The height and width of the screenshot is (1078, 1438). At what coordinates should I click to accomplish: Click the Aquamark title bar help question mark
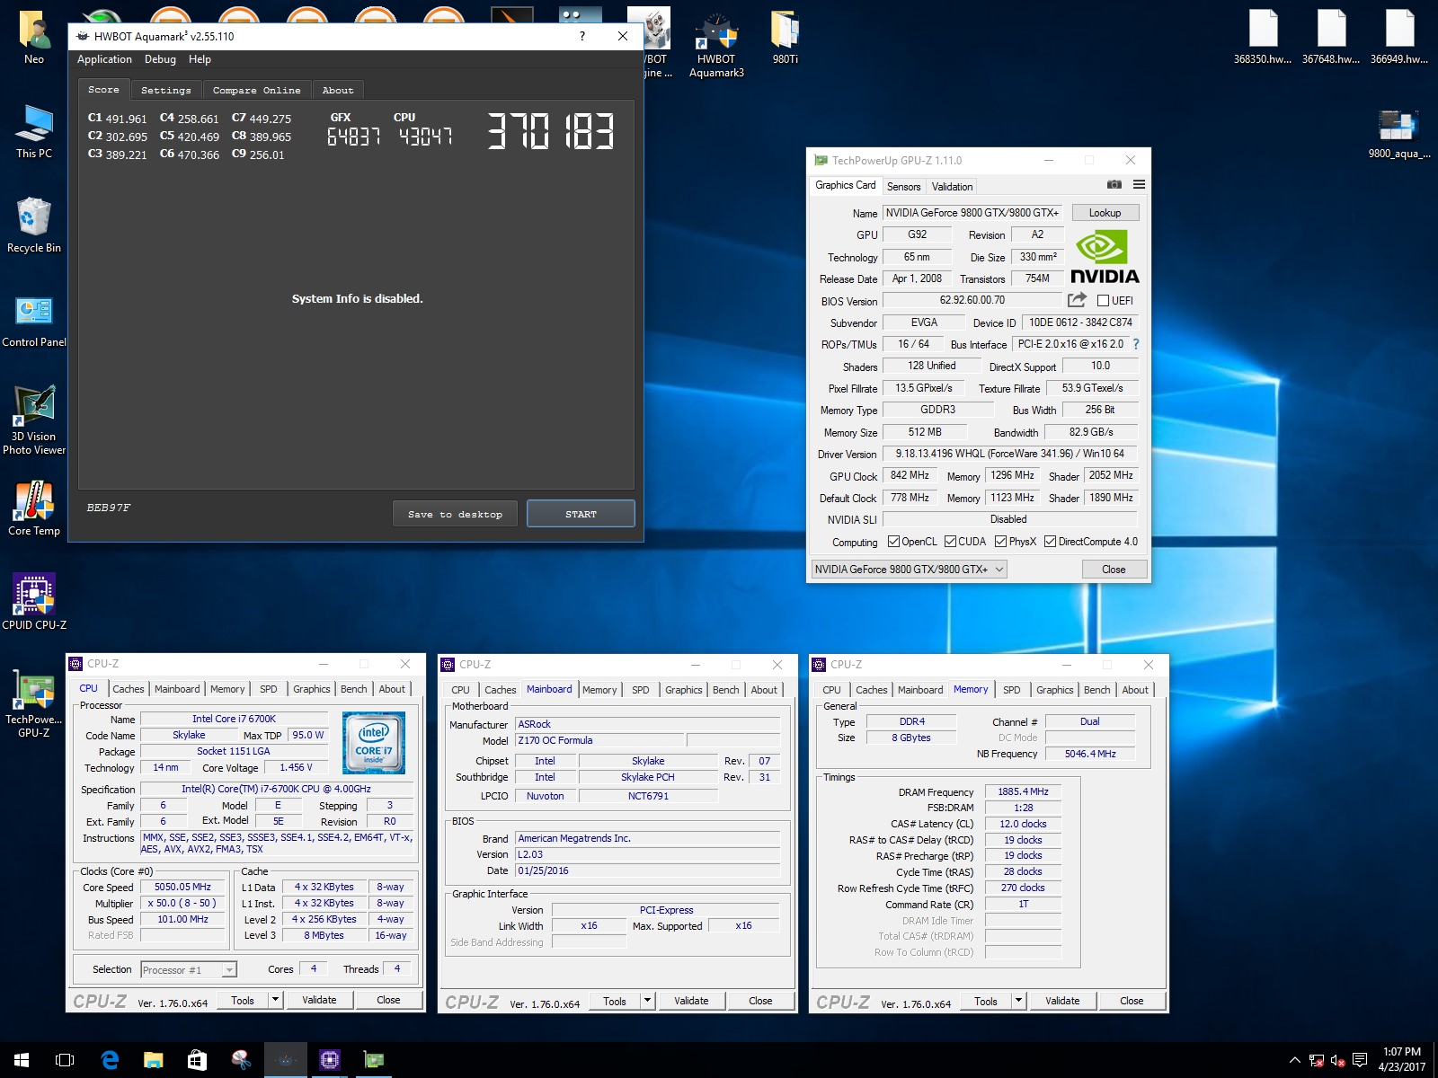581,36
